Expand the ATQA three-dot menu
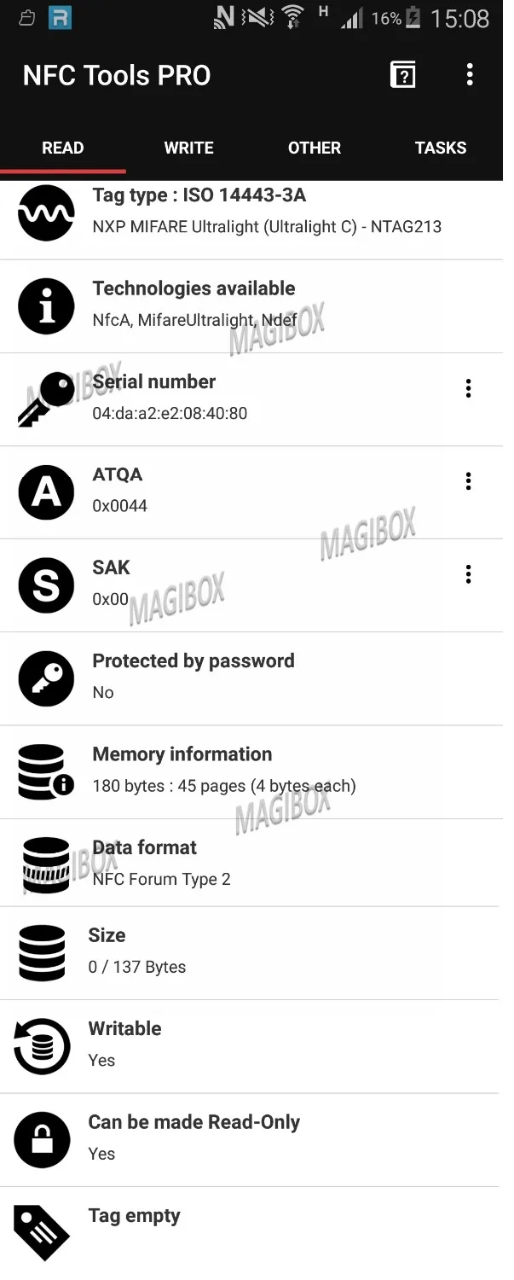514x1280 pixels. click(468, 481)
